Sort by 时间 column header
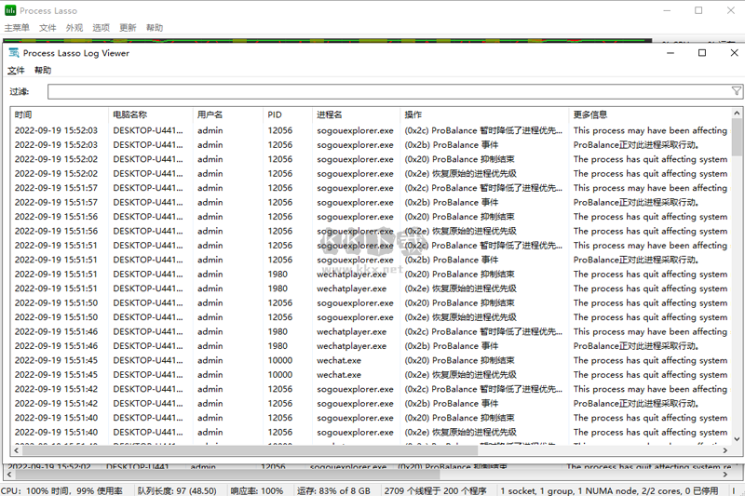745x496 pixels. (x=59, y=114)
